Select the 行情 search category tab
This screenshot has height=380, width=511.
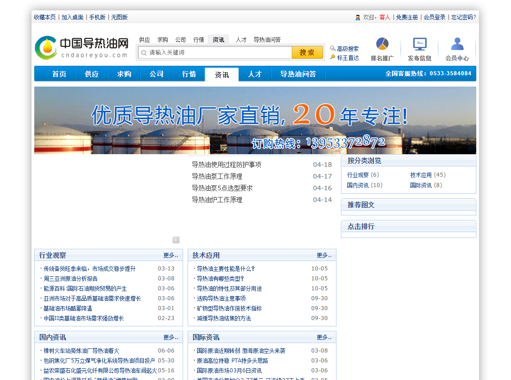coord(198,40)
